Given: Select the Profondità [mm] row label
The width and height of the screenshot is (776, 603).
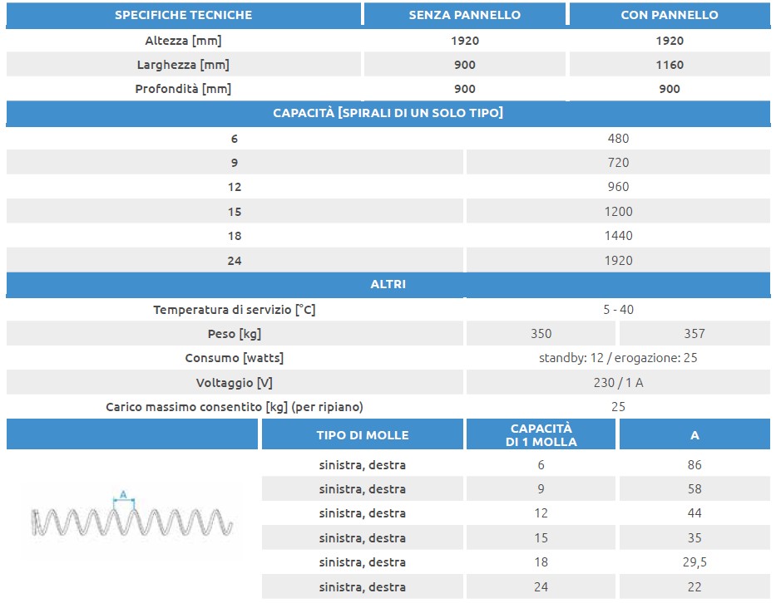Looking at the screenshot, I should point(183,89).
